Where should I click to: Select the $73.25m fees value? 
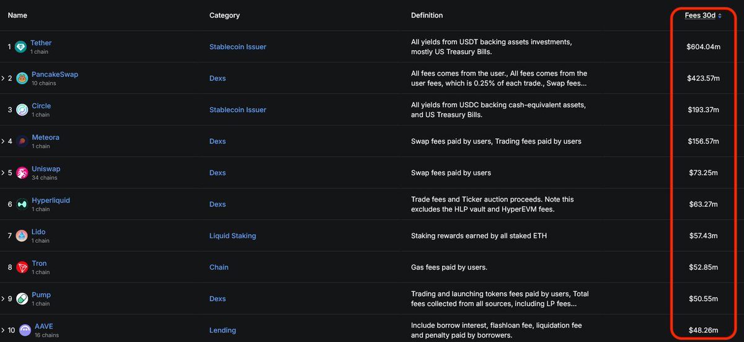tap(703, 173)
